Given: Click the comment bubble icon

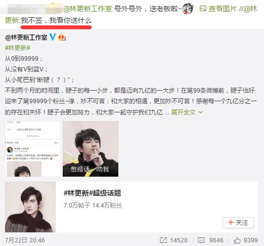Looking at the screenshot, I should pos(201,240).
